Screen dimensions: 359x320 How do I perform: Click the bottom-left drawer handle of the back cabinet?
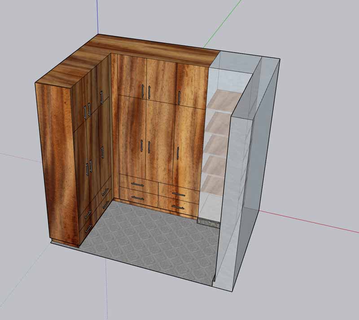pos(138,198)
